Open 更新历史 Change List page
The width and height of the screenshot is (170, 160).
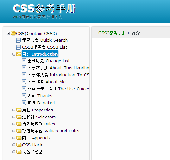coord(49,61)
